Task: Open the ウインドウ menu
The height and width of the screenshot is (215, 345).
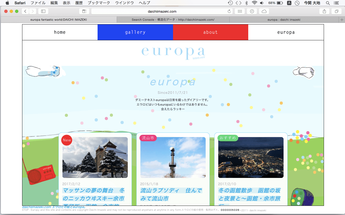Action: 125,3
